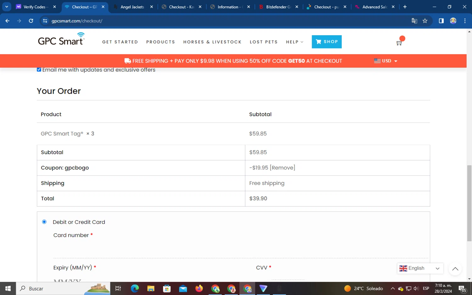Click the GPC Smart logo
Screen dimensions: 472x295
pos(61,39)
